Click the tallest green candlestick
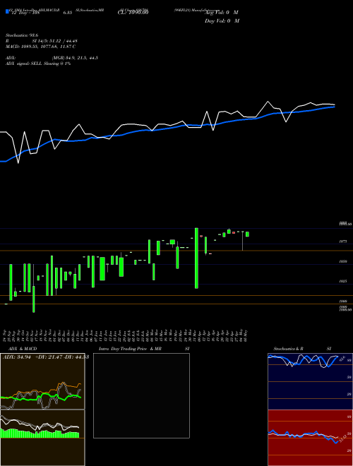353x466 pixels. click(x=196, y=258)
